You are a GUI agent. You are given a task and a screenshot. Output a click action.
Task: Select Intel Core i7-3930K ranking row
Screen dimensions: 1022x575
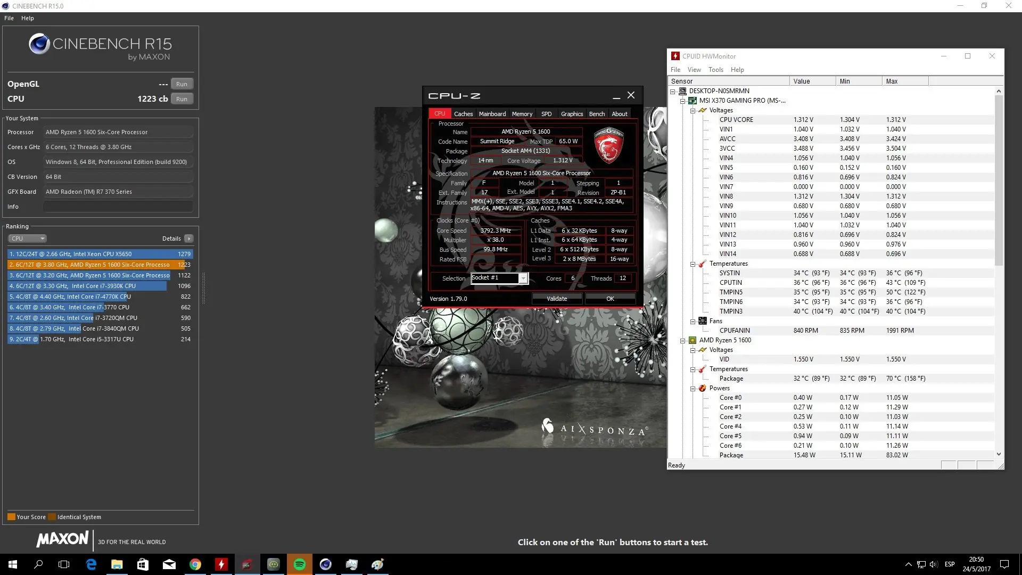coord(100,286)
